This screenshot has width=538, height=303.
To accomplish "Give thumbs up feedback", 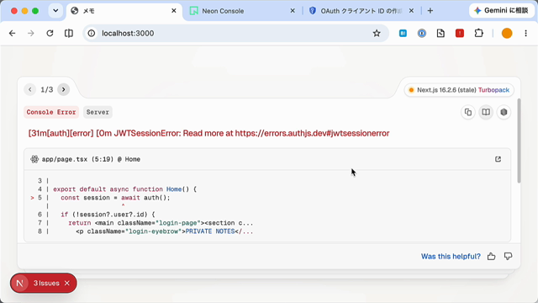I will [491, 256].
